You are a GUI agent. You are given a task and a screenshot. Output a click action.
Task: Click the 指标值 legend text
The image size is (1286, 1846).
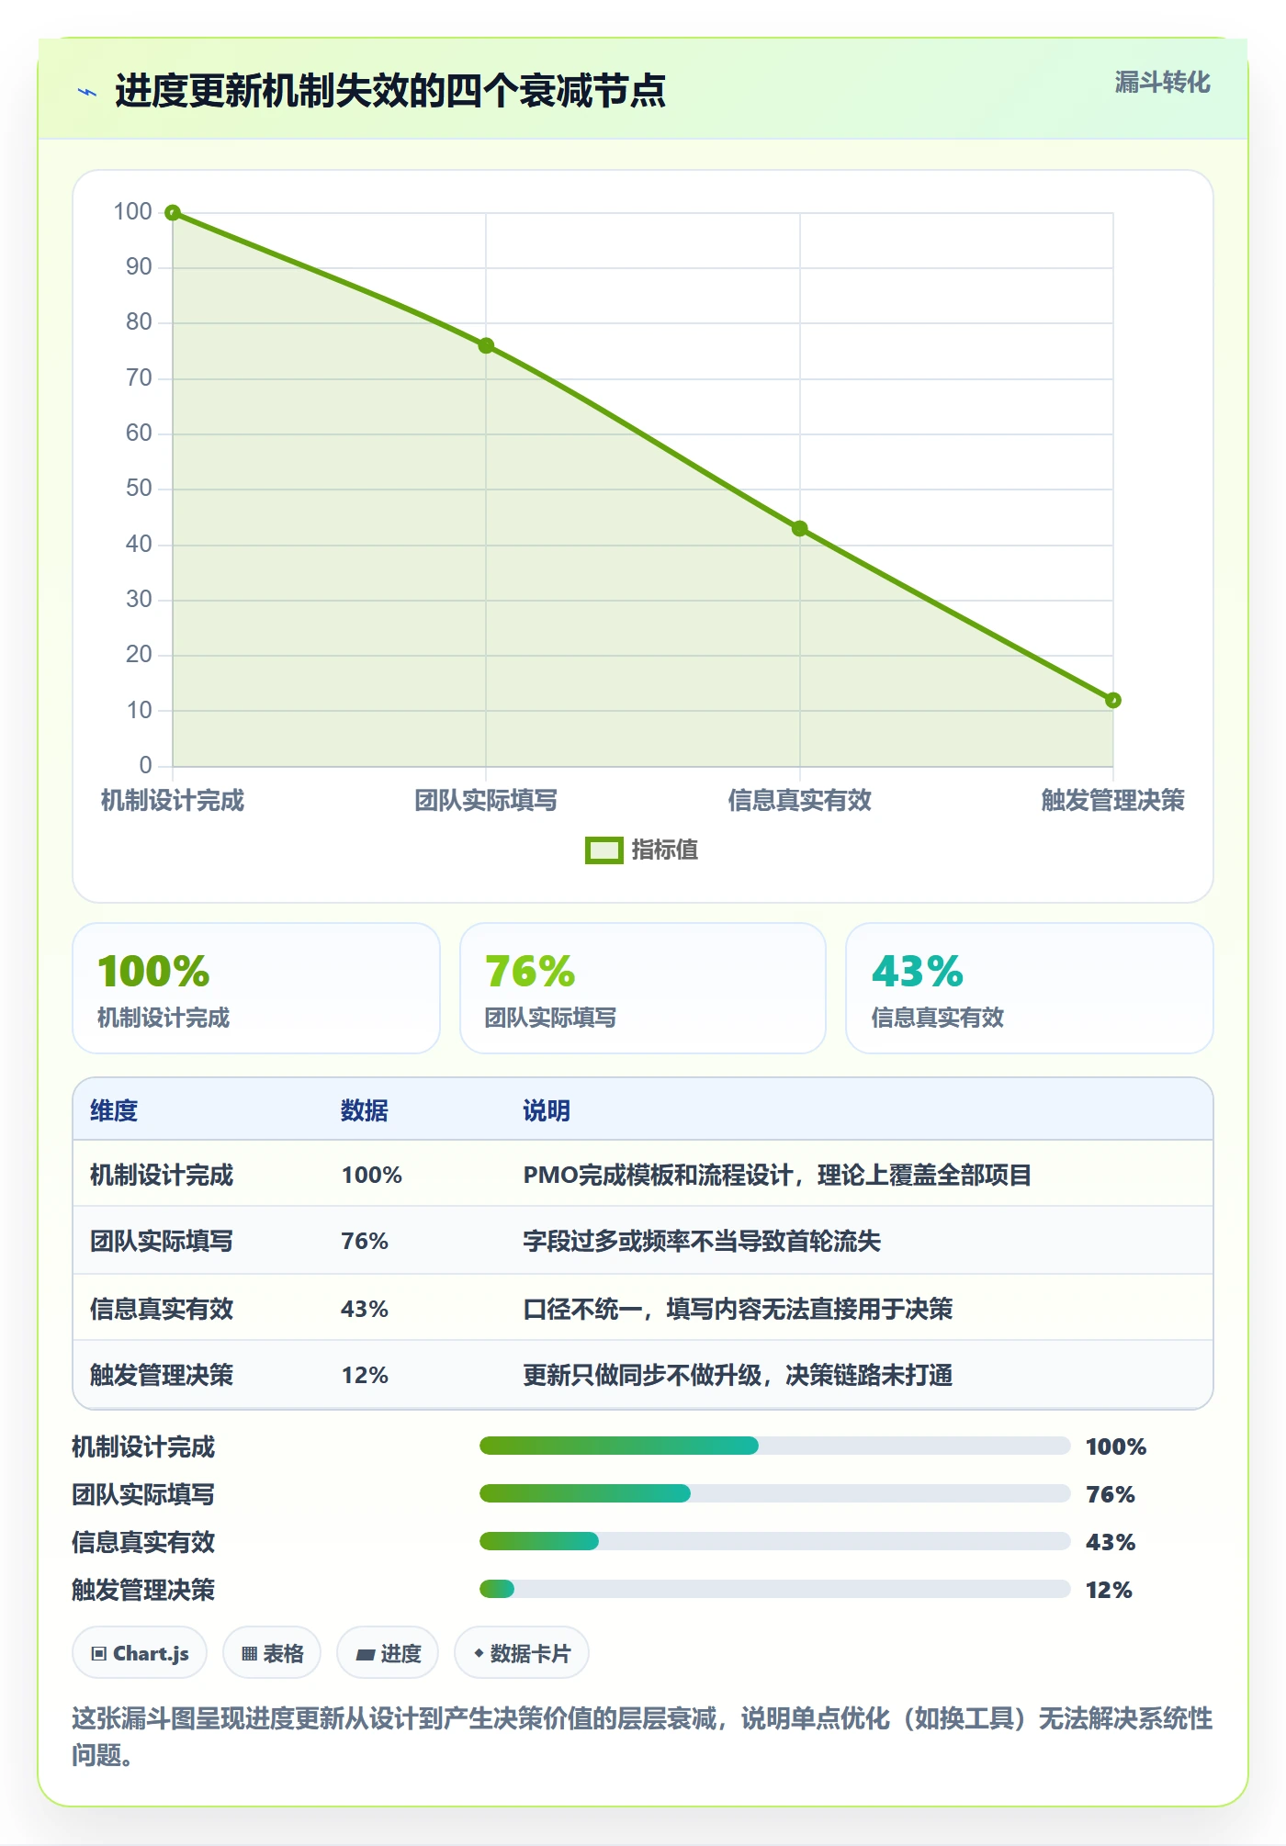pos(664,850)
